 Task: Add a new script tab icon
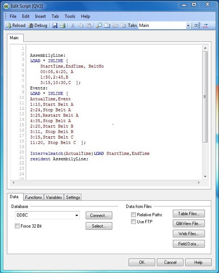[x=107, y=25]
